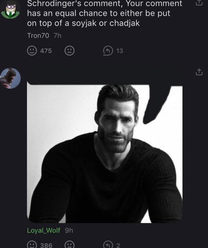Expand the 2 replies to Loyal_Wolf

[118, 245]
